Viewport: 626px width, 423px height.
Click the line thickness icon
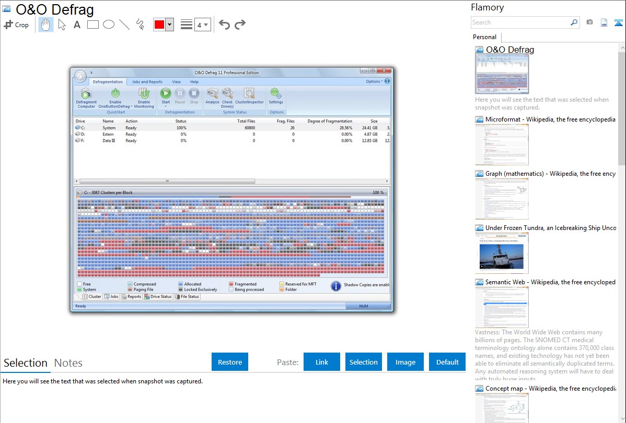(186, 25)
